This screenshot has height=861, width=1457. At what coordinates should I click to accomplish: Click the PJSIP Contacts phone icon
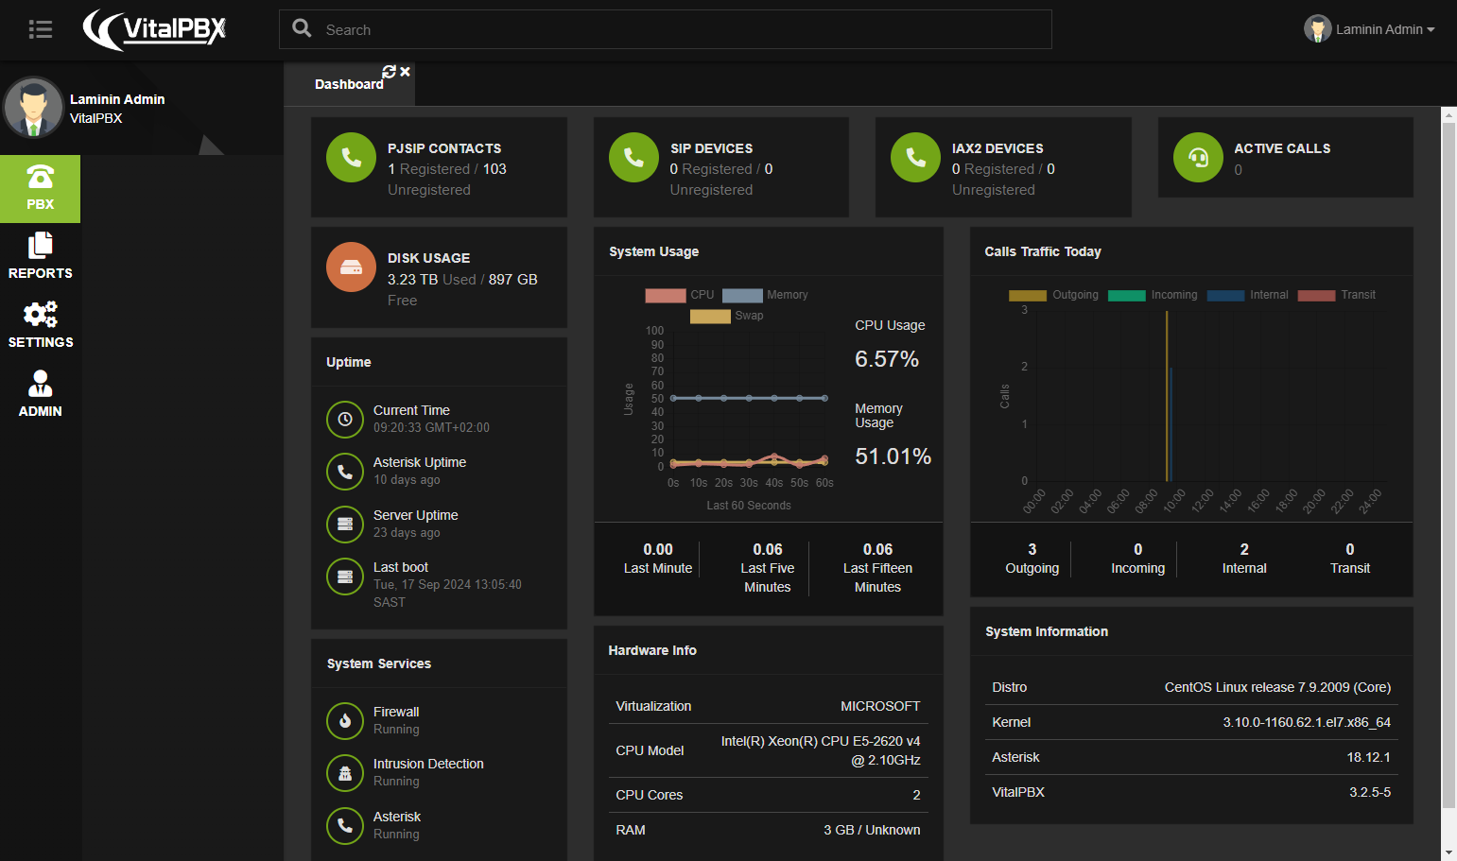coord(351,157)
